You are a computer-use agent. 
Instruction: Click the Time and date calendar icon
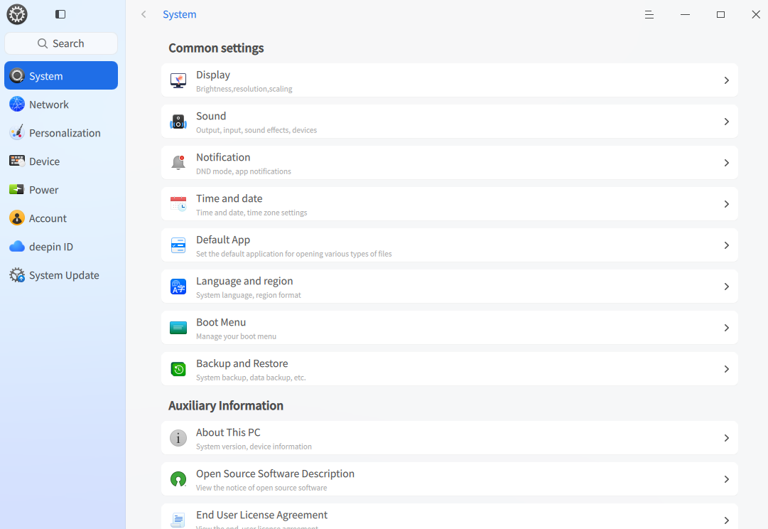[x=178, y=204]
